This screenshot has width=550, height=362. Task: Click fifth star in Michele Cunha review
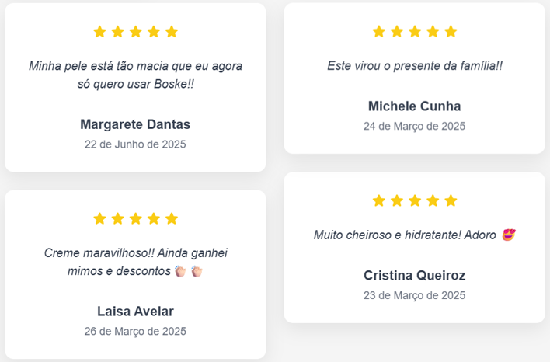click(451, 32)
